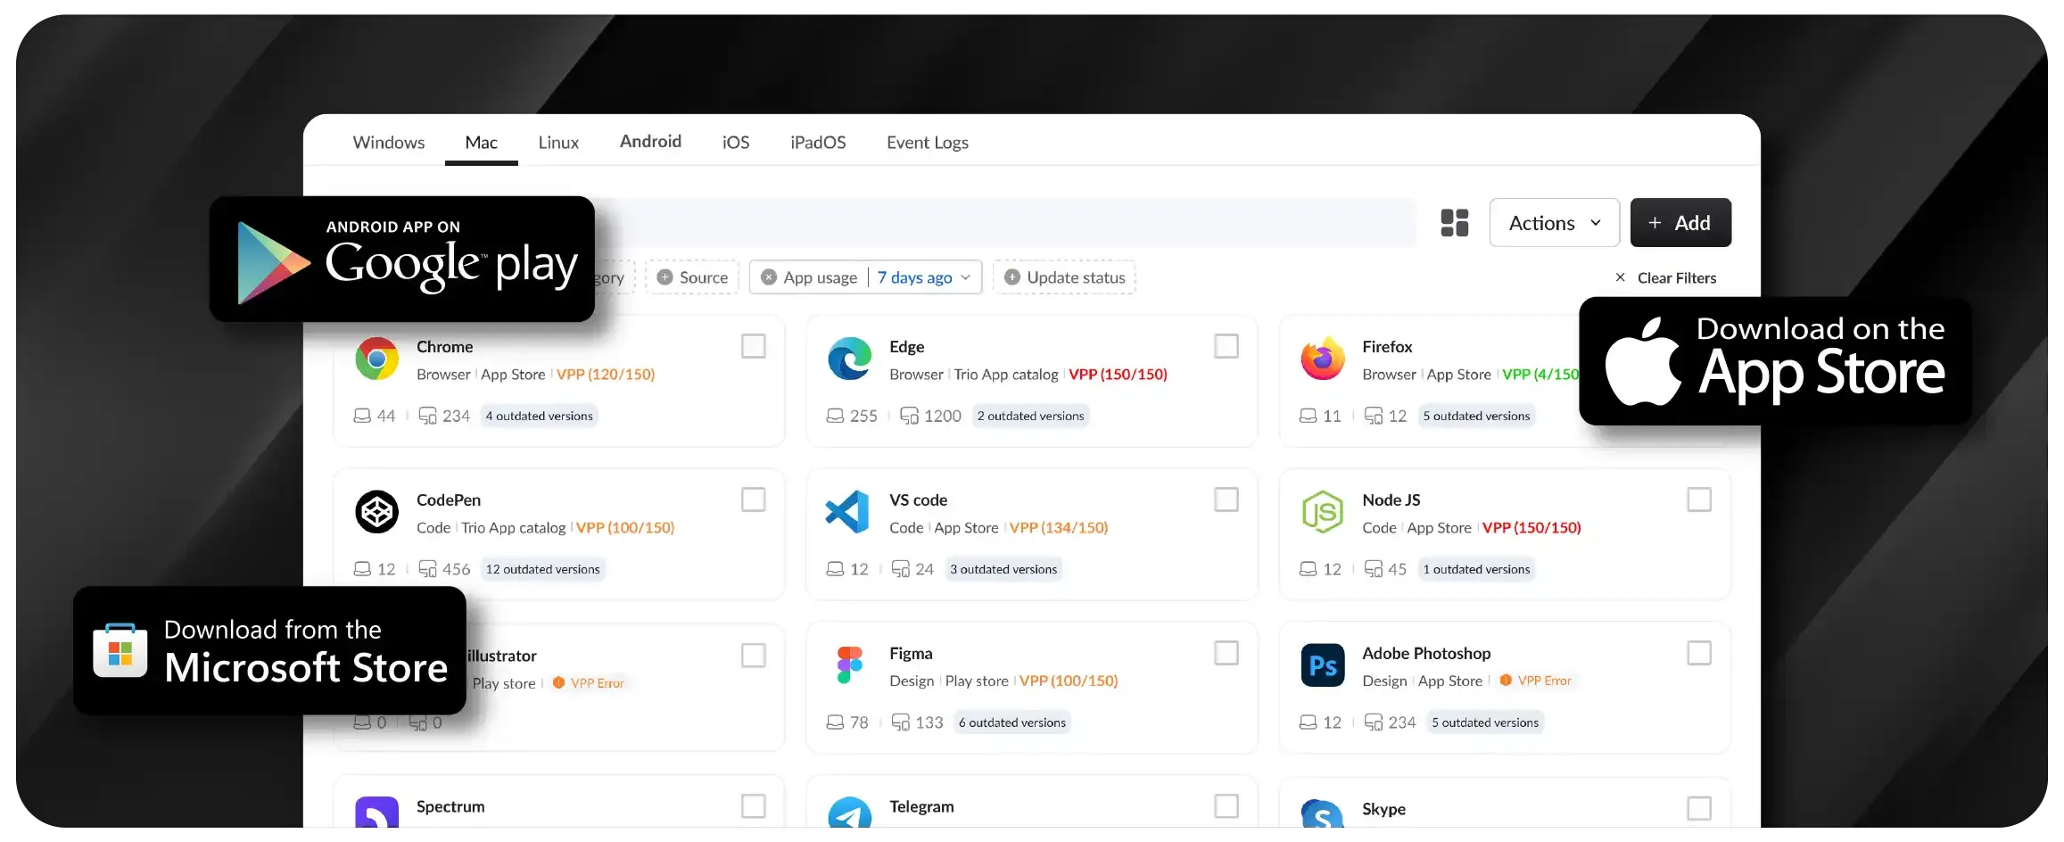Click the CodePen app icon
This screenshot has width=2064, height=842.
click(377, 512)
